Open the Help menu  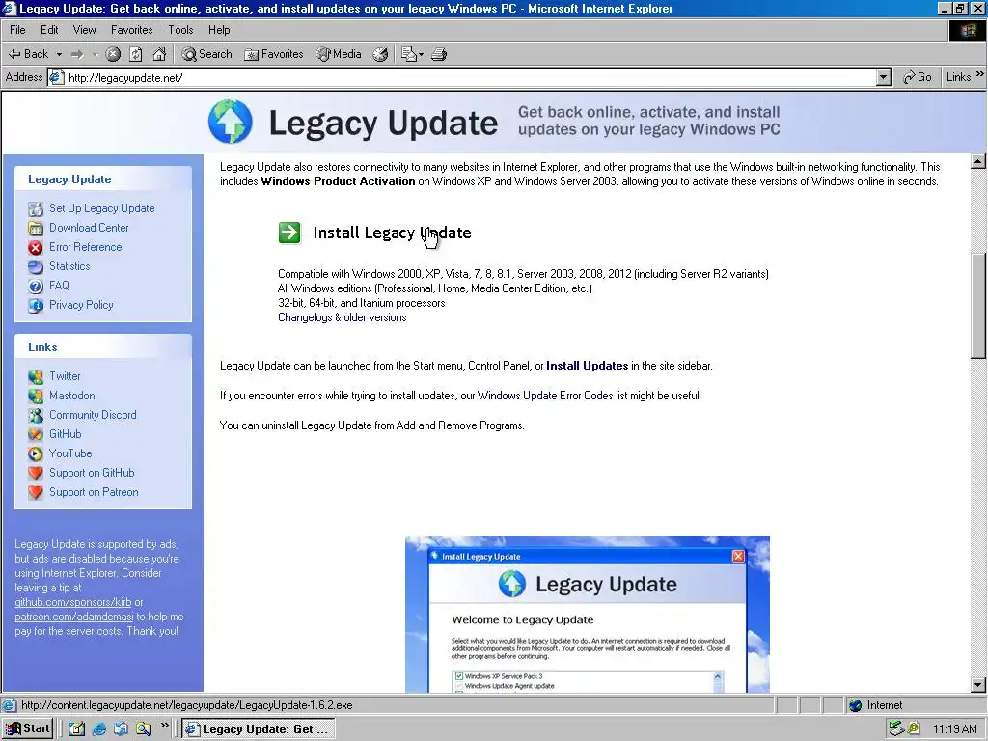[219, 30]
